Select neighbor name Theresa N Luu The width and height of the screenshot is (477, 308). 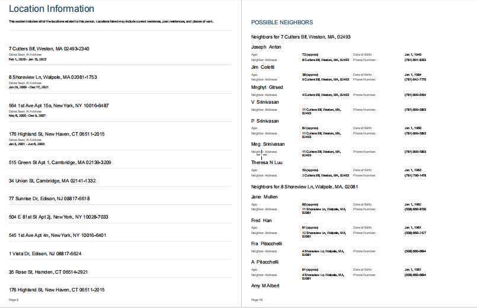(x=267, y=163)
